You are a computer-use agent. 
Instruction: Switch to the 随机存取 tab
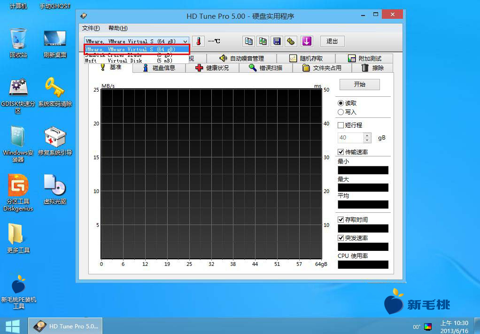[x=306, y=58]
